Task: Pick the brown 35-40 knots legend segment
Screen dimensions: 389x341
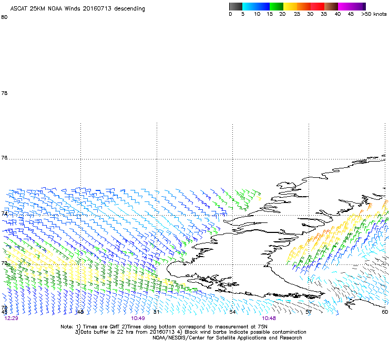Action: (331, 6)
